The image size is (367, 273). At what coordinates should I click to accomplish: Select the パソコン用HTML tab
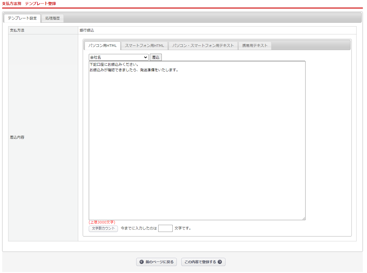coord(102,46)
